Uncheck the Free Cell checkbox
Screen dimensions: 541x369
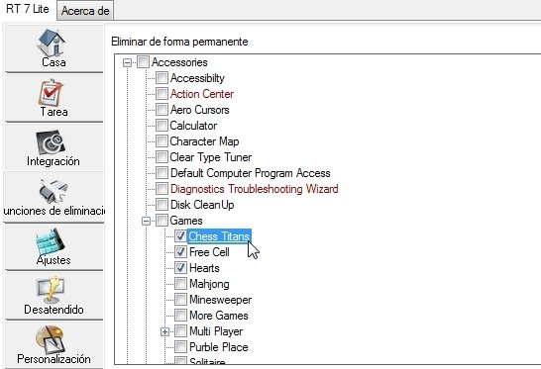180,252
